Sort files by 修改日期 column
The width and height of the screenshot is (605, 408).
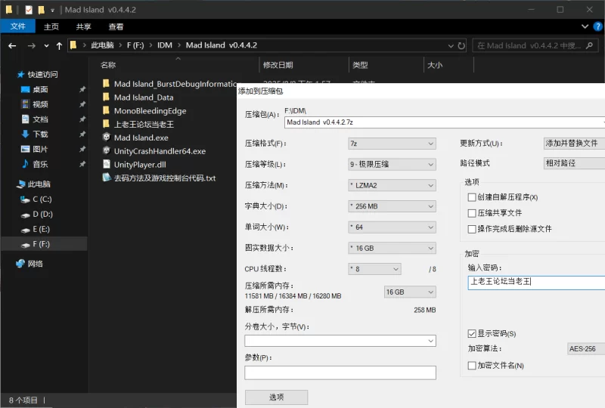click(x=278, y=65)
